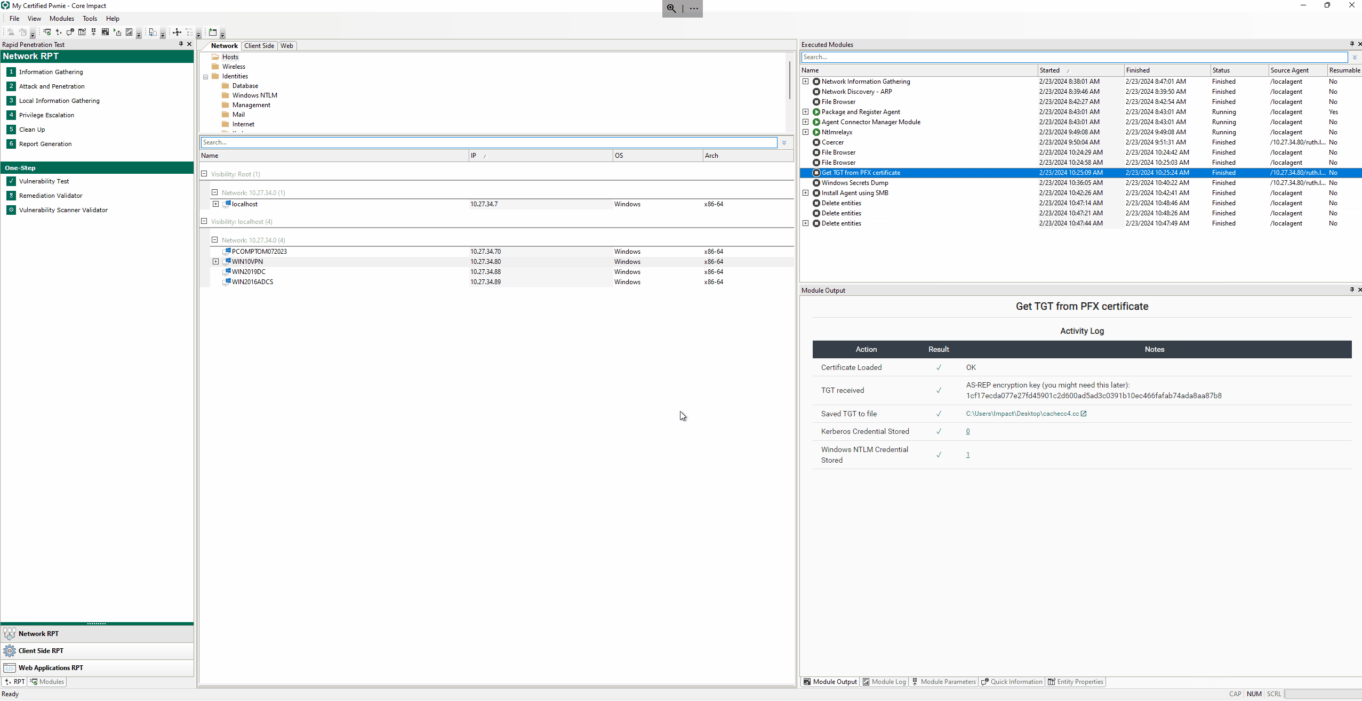Screen dimensions: 1362x701
Task: Start the Attack and Penetration step
Action: [x=52, y=86]
